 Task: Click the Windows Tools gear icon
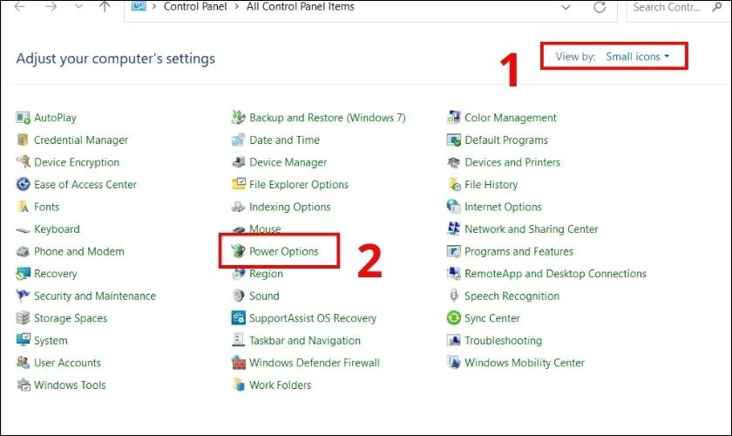(24, 385)
